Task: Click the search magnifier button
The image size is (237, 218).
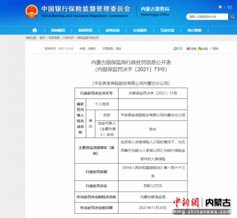Action: click(232, 17)
